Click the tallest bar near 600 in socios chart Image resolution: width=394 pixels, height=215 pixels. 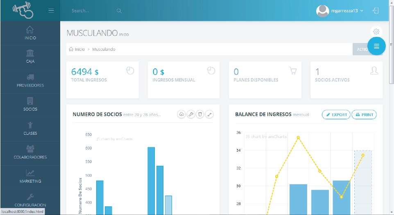pos(151,181)
